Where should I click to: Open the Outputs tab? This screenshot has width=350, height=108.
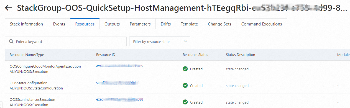[112, 24]
